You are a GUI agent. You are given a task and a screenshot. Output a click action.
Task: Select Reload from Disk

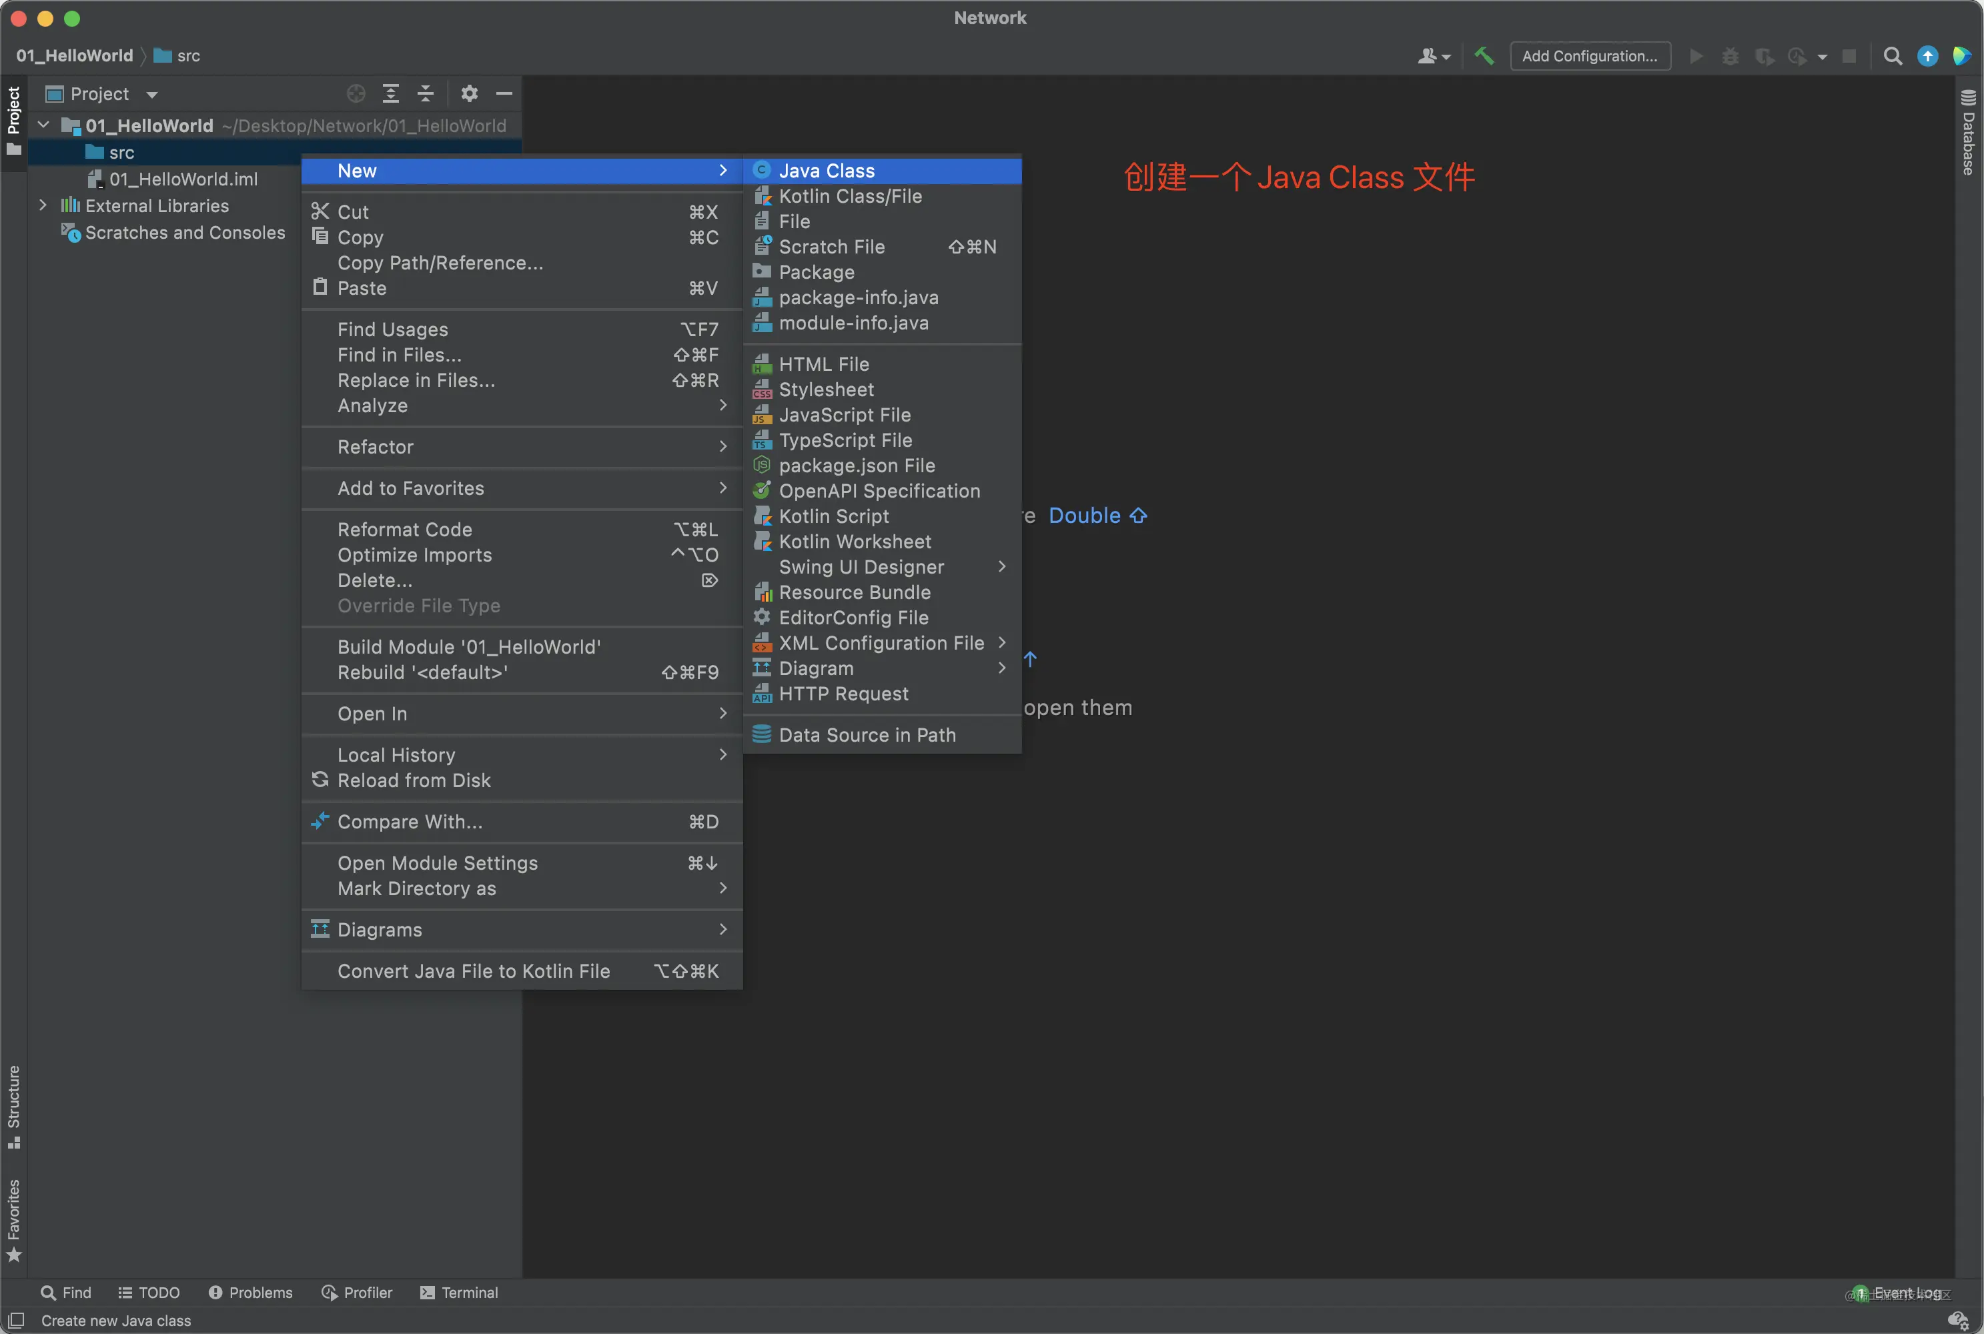[522, 780]
